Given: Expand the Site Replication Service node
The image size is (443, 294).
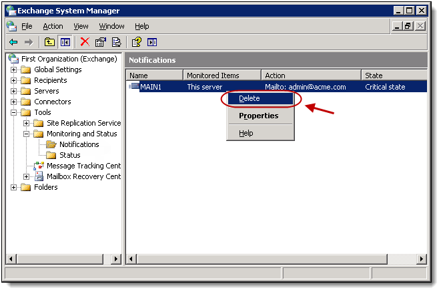Looking at the screenshot, I should click(26, 124).
